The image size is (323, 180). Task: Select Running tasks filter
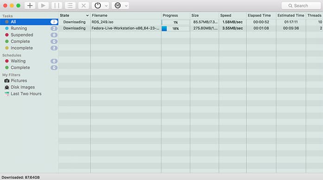(x=29, y=28)
